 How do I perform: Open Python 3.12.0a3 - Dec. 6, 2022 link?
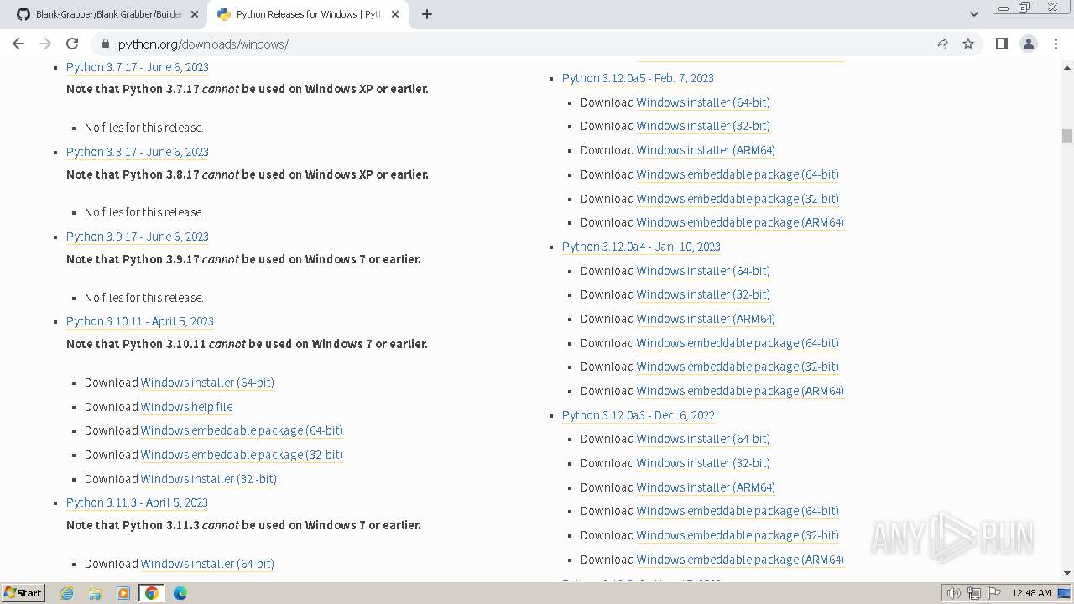click(639, 415)
